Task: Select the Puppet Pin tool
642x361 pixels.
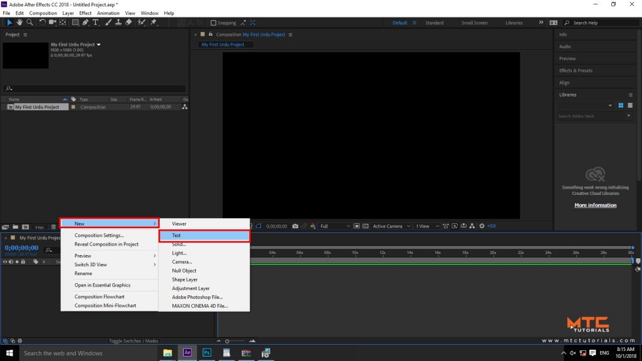Action: (154, 23)
